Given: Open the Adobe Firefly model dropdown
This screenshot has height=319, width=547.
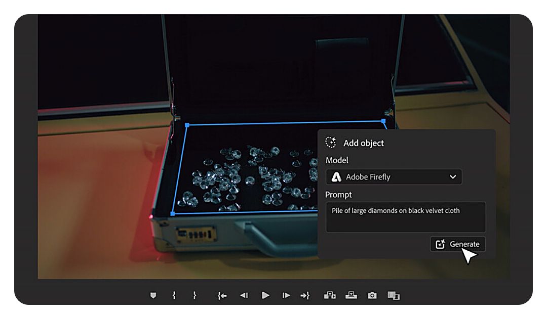Looking at the screenshot, I should (394, 177).
